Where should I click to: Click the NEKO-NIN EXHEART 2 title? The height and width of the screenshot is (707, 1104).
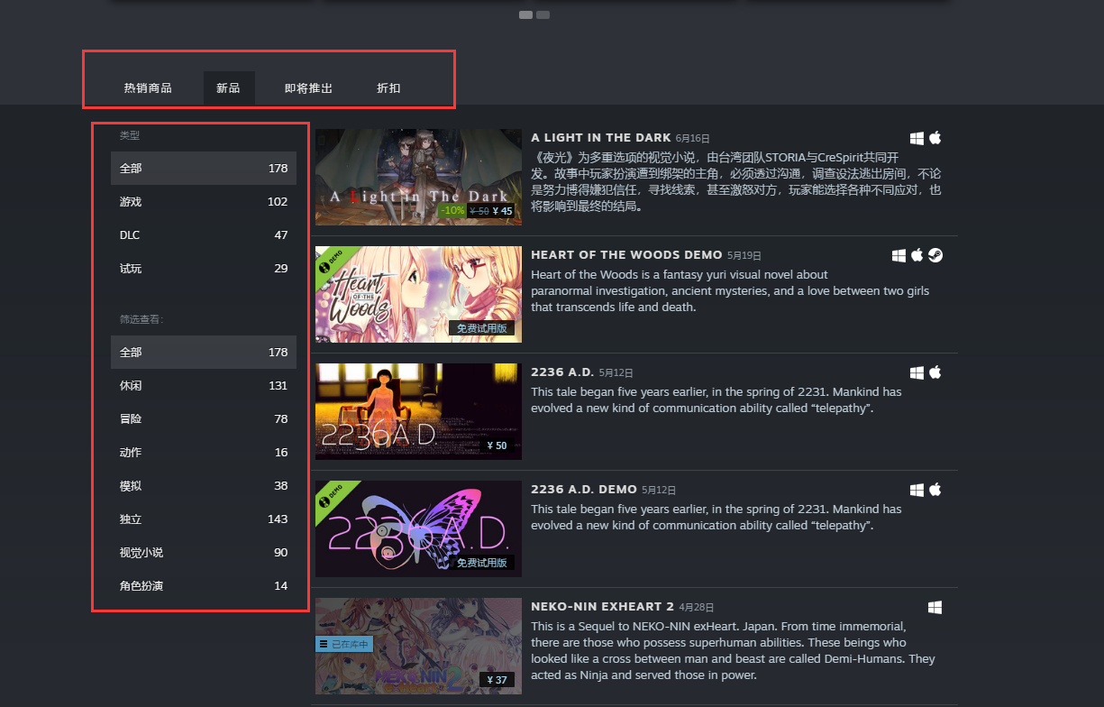click(x=603, y=607)
